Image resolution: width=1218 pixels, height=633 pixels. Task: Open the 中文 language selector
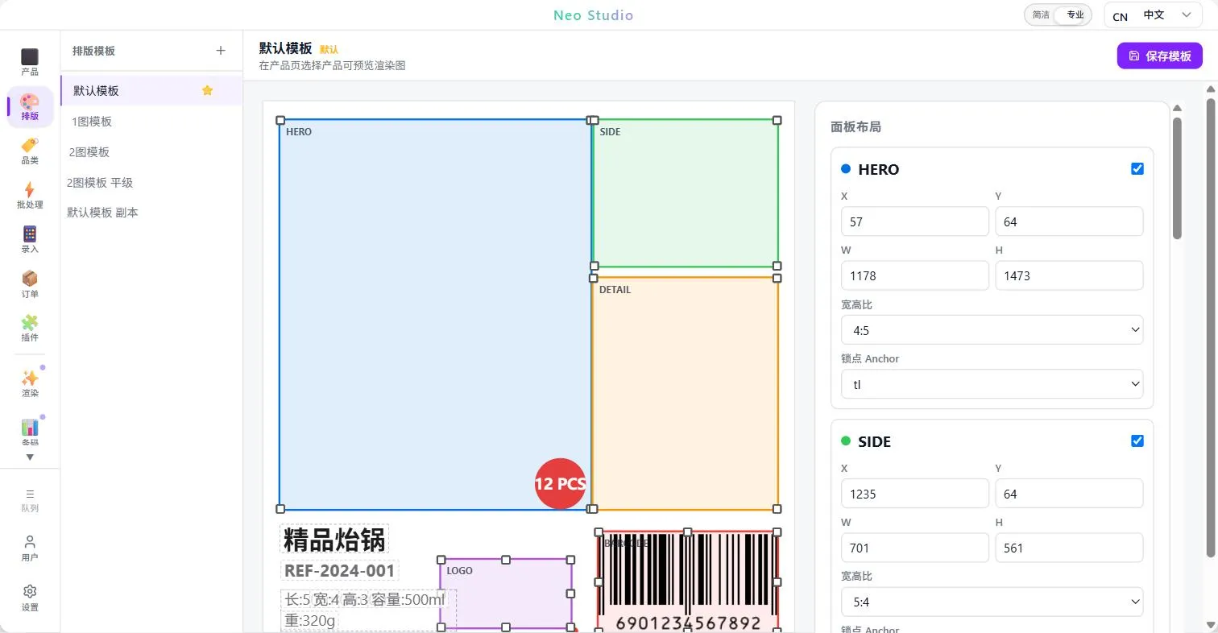(1153, 15)
